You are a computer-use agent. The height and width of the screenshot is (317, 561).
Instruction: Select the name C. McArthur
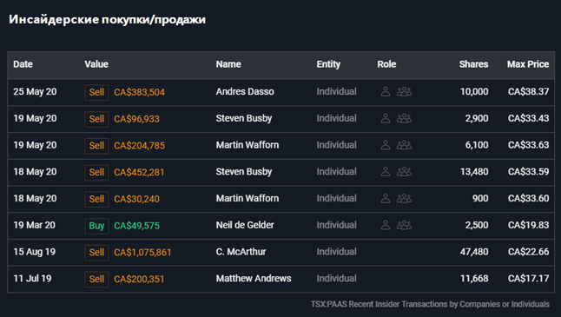click(x=241, y=252)
